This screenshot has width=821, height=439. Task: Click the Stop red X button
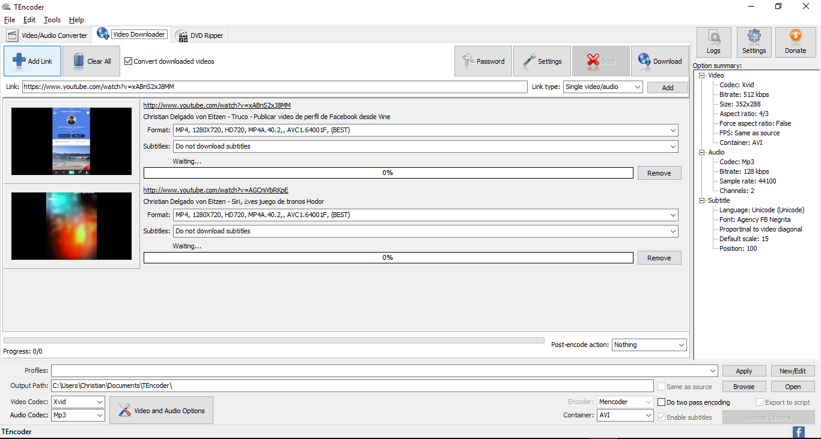pos(601,61)
